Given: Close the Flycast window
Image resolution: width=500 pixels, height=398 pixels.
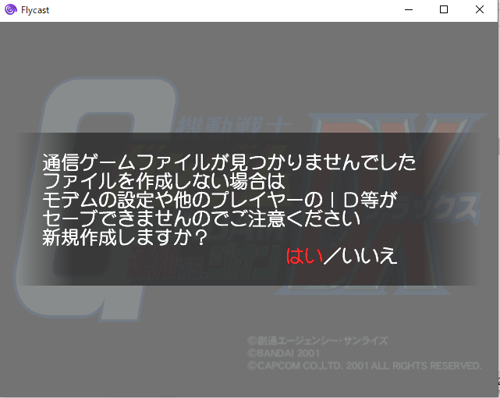Looking at the screenshot, I should tap(480, 10).
